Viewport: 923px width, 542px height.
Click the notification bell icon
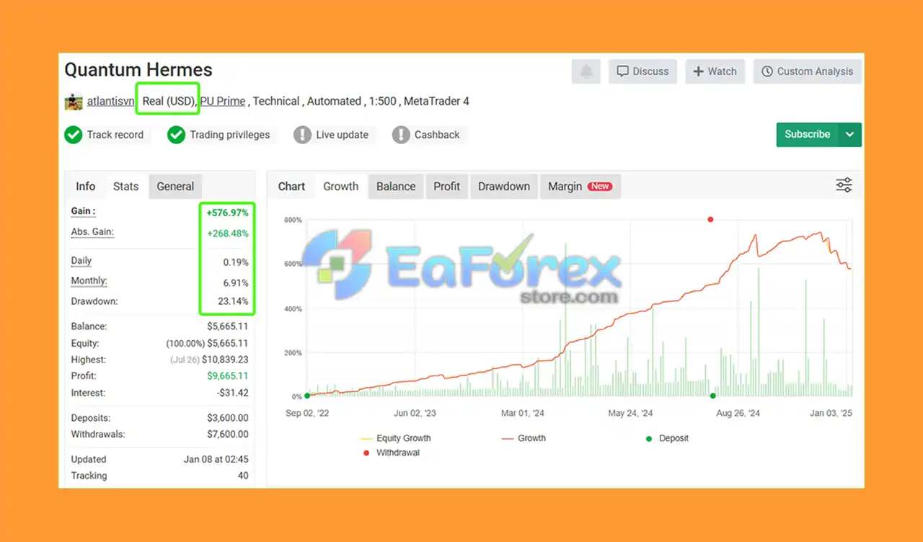coord(587,71)
